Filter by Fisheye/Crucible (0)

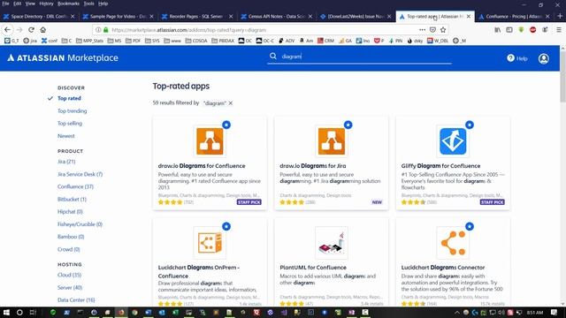(80, 224)
